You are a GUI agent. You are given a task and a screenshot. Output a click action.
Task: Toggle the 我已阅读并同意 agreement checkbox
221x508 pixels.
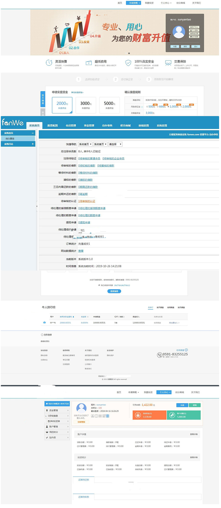99,285
